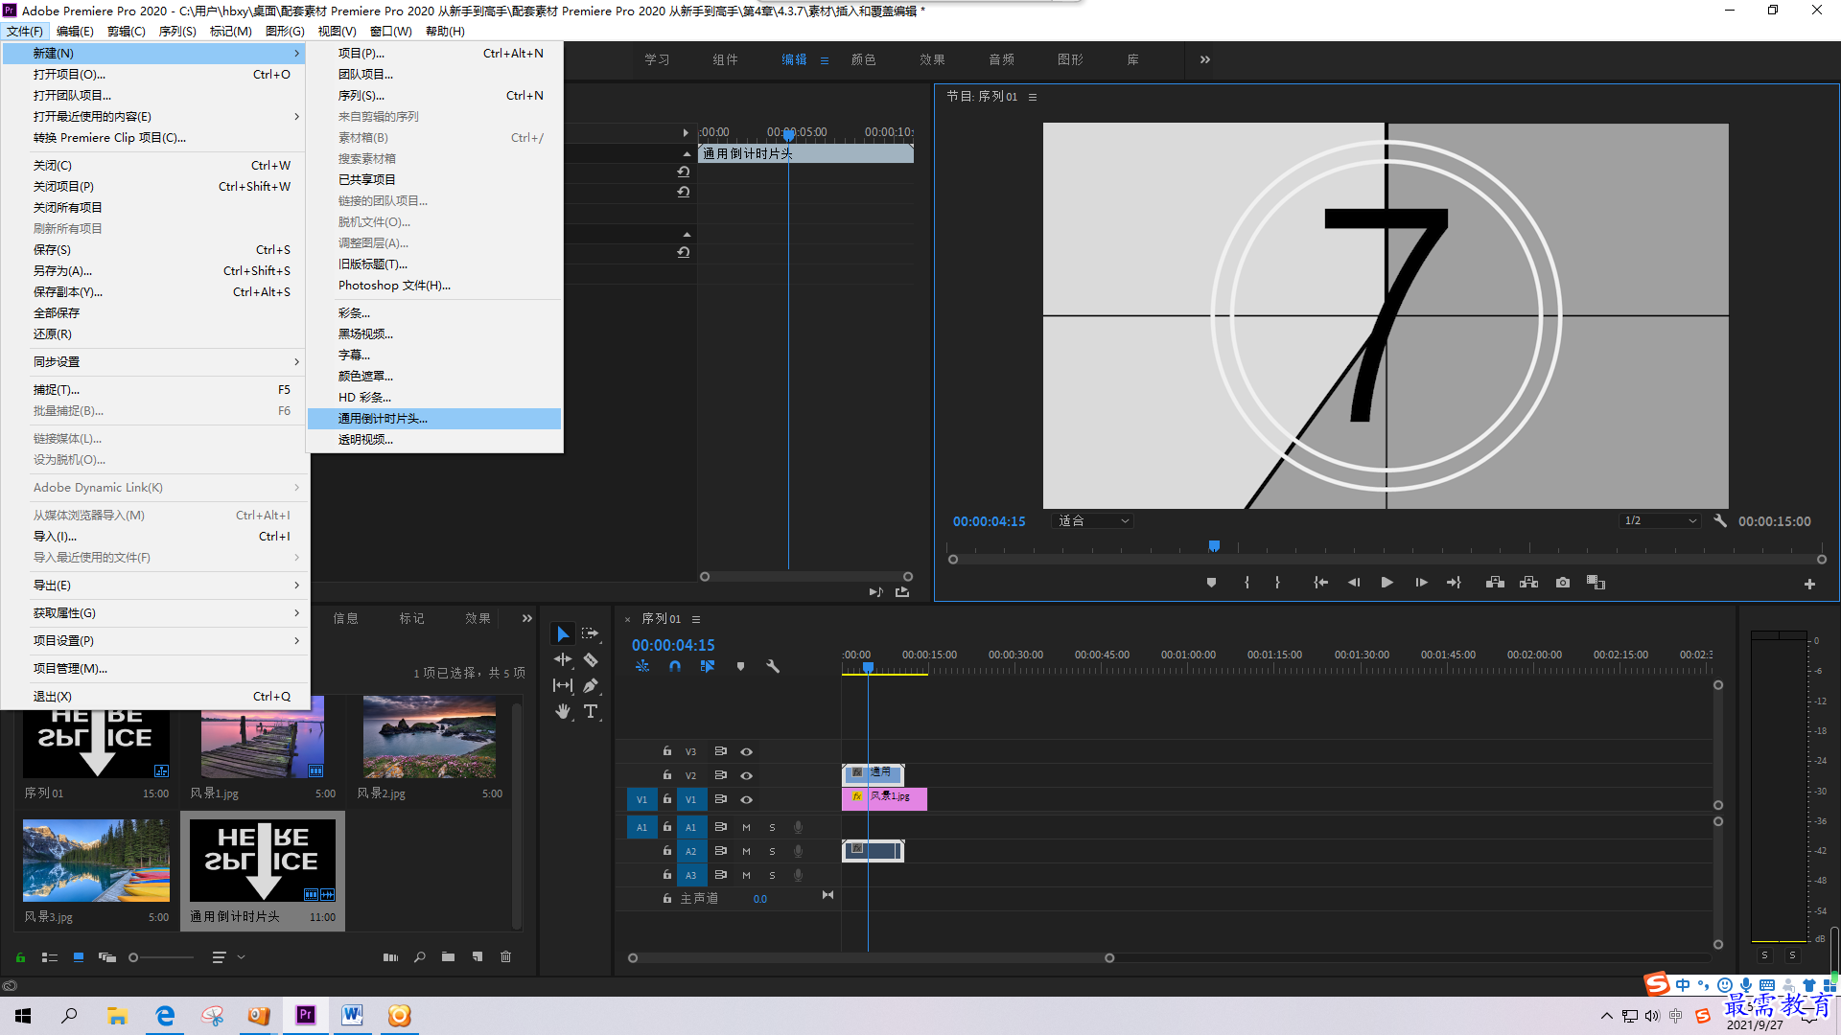This screenshot has height=1035, width=1841.
Task: Switch the Project panel to freeform view
Action: coord(107,957)
